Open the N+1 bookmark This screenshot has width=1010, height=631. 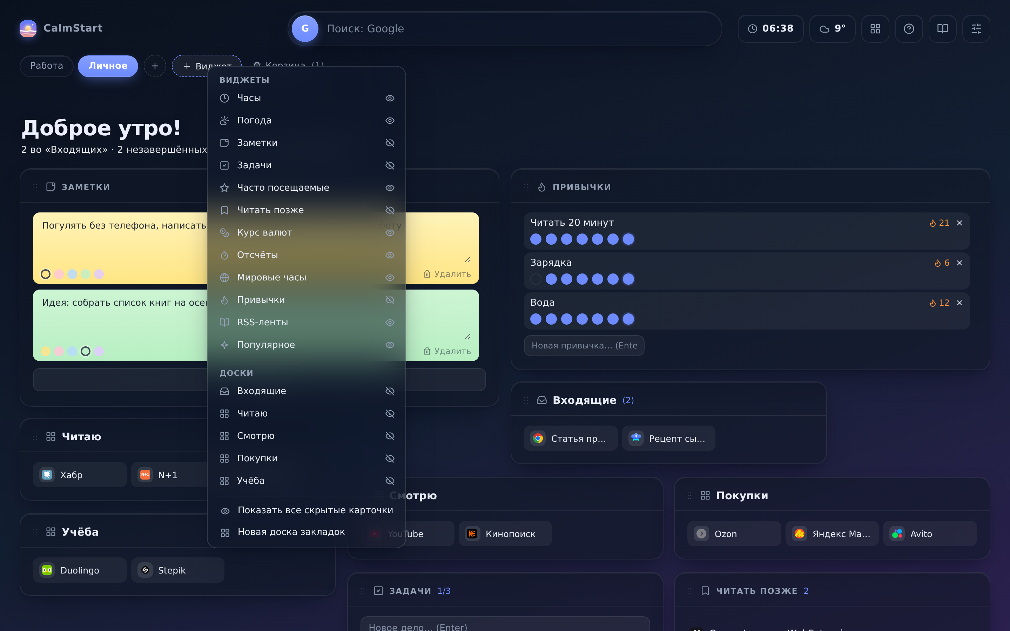(169, 475)
